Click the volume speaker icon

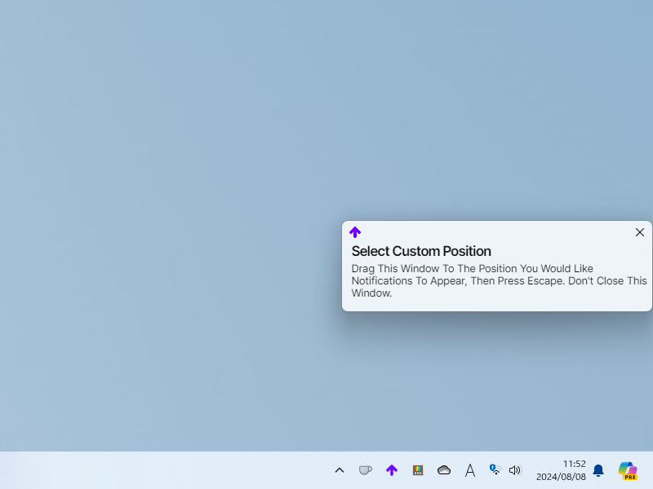click(515, 470)
